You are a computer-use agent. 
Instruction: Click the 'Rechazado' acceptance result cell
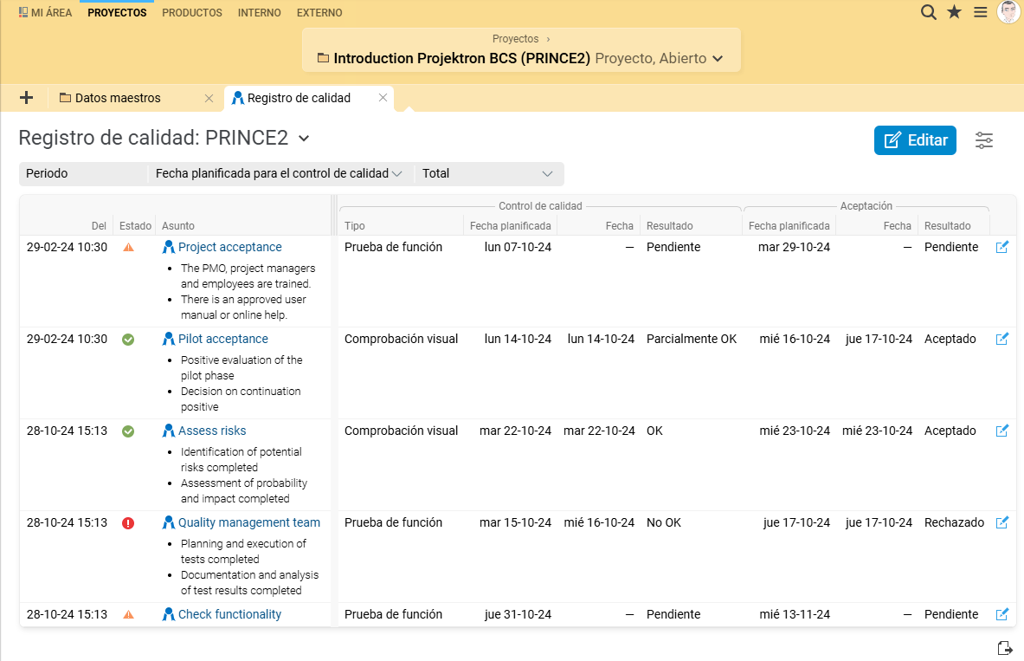pyautogui.click(x=954, y=522)
